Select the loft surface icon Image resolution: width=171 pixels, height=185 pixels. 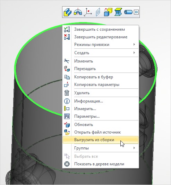point(118,12)
